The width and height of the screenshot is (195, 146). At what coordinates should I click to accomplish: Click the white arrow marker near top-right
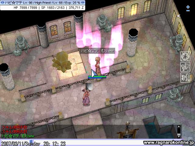(x=179, y=16)
